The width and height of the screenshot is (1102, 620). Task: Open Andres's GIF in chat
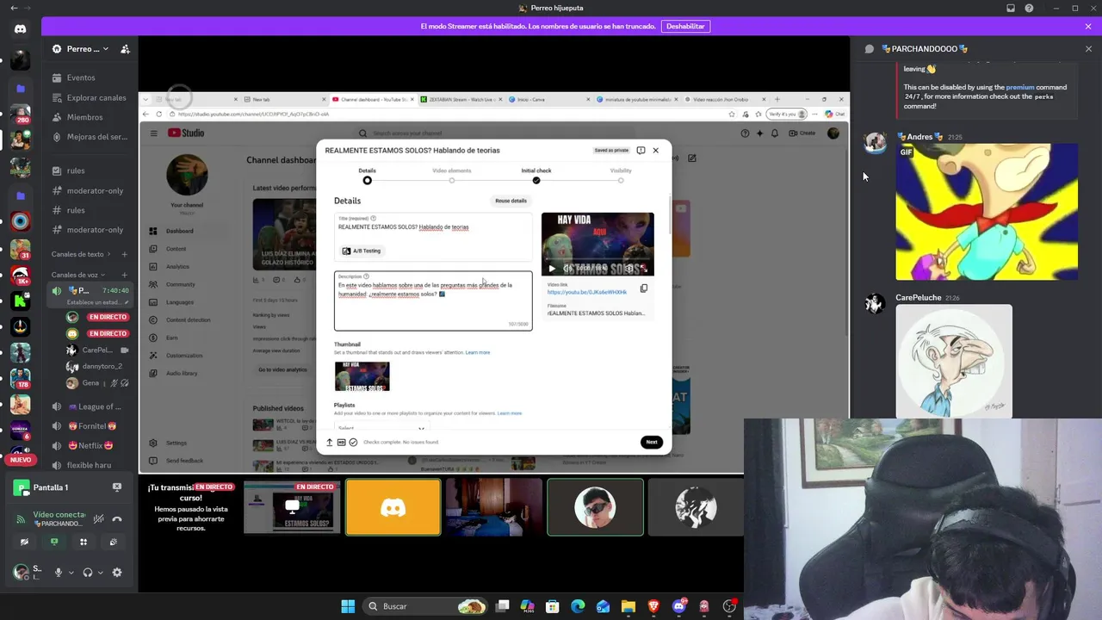pos(987,212)
